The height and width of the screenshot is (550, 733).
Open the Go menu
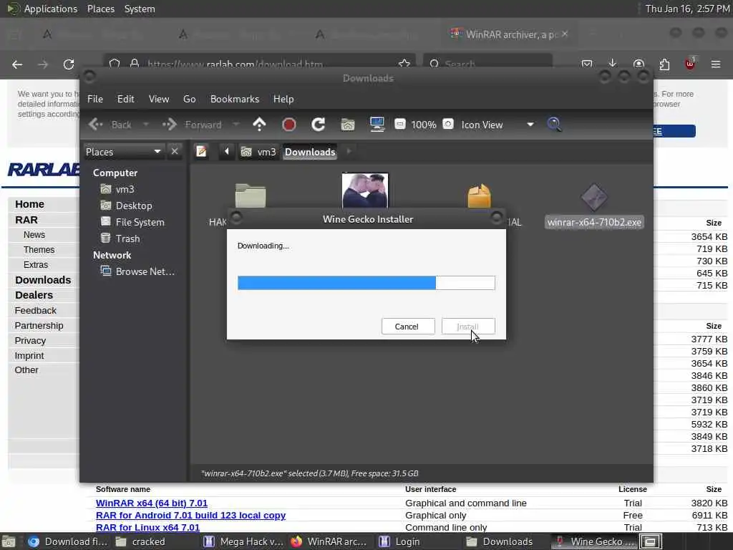point(189,99)
